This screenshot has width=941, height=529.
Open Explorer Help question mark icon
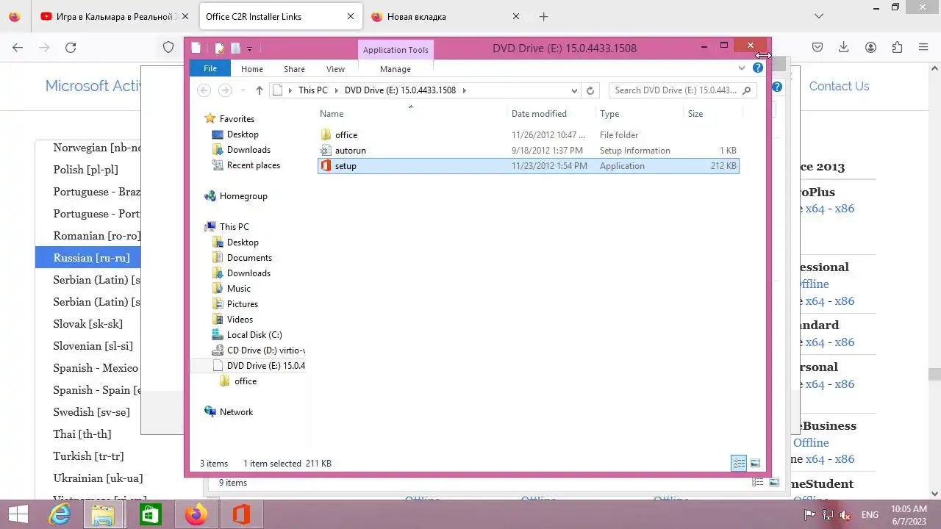(x=758, y=68)
